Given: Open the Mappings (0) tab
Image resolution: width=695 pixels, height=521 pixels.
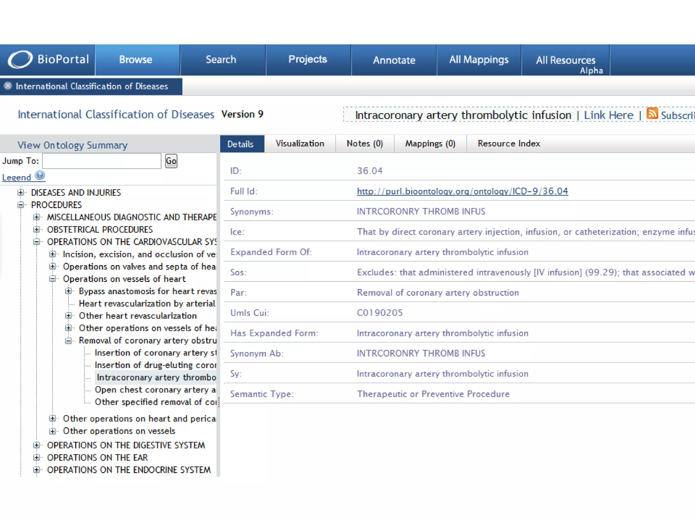Looking at the screenshot, I should pos(430,144).
